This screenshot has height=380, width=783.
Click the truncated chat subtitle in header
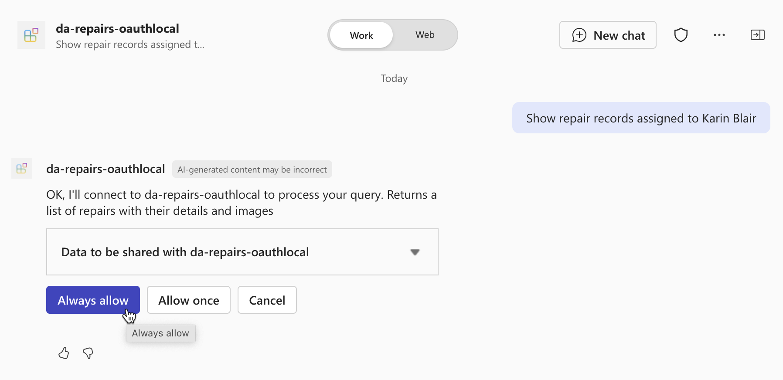click(130, 44)
